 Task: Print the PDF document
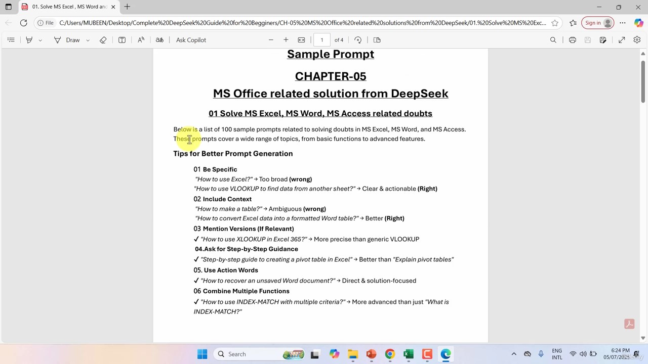(573, 40)
